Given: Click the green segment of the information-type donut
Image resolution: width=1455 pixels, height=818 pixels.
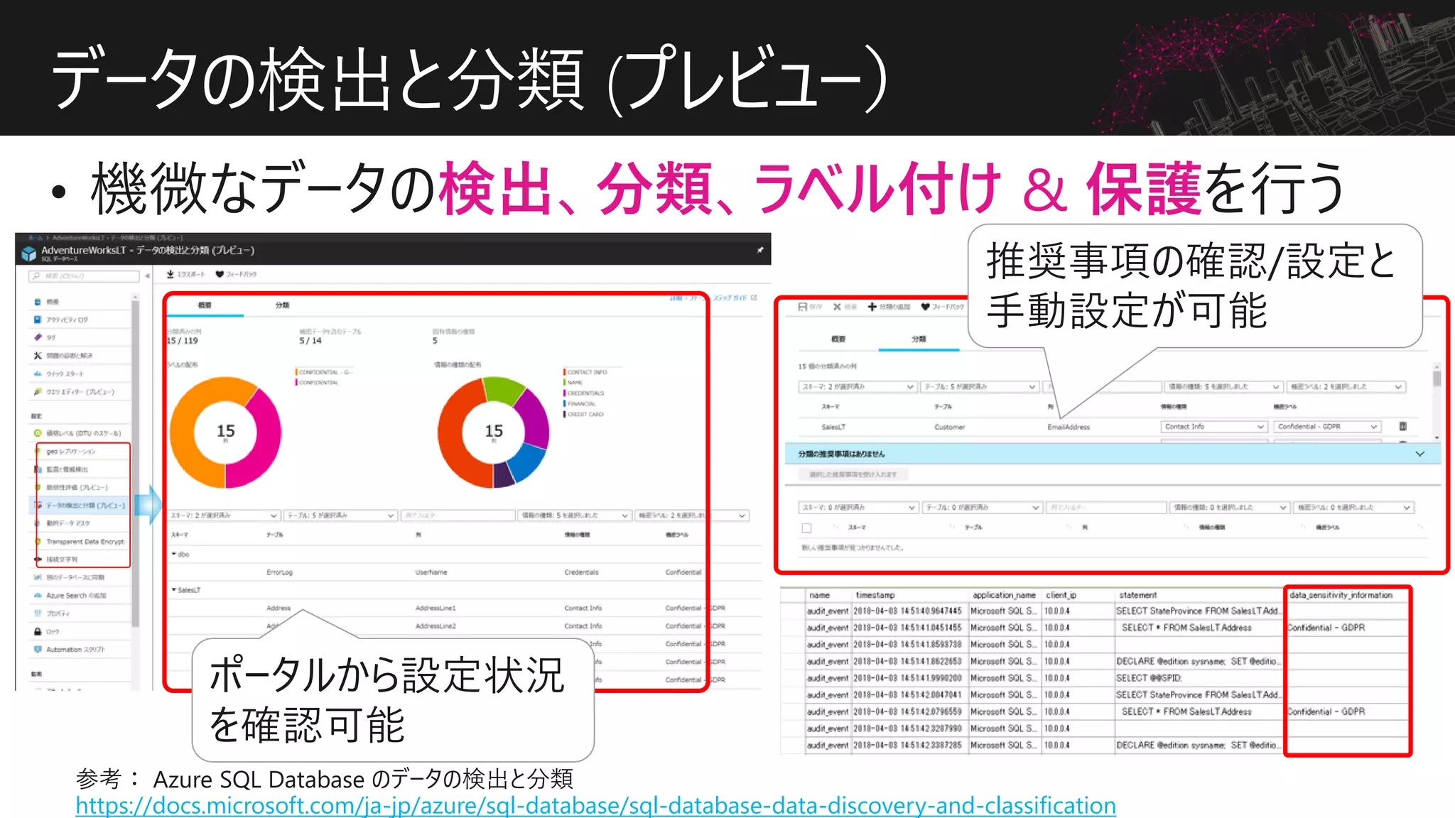Looking at the screenshot, I should [x=502, y=391].
